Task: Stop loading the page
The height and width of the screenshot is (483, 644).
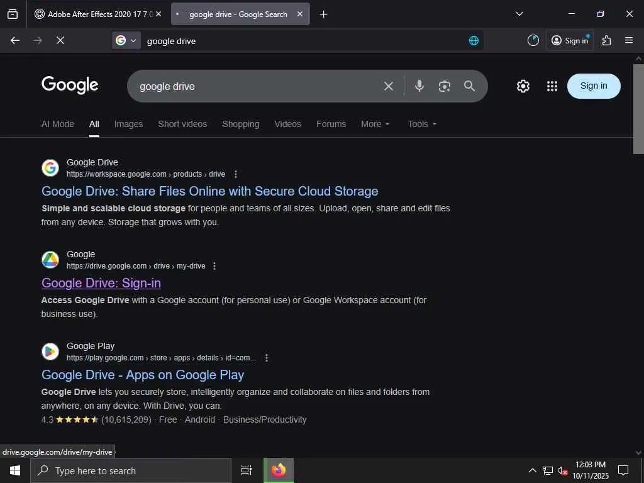Action: pos(60,40)
